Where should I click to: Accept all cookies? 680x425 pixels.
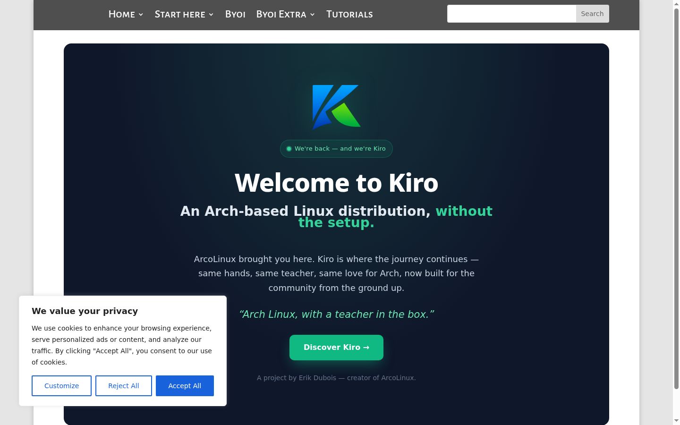[185, 386]
